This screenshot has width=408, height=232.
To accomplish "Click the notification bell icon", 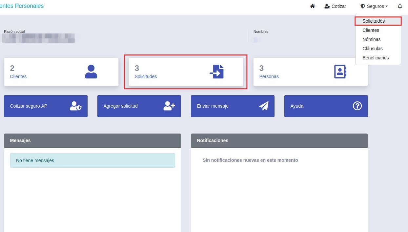I will [x=399, y=6].
